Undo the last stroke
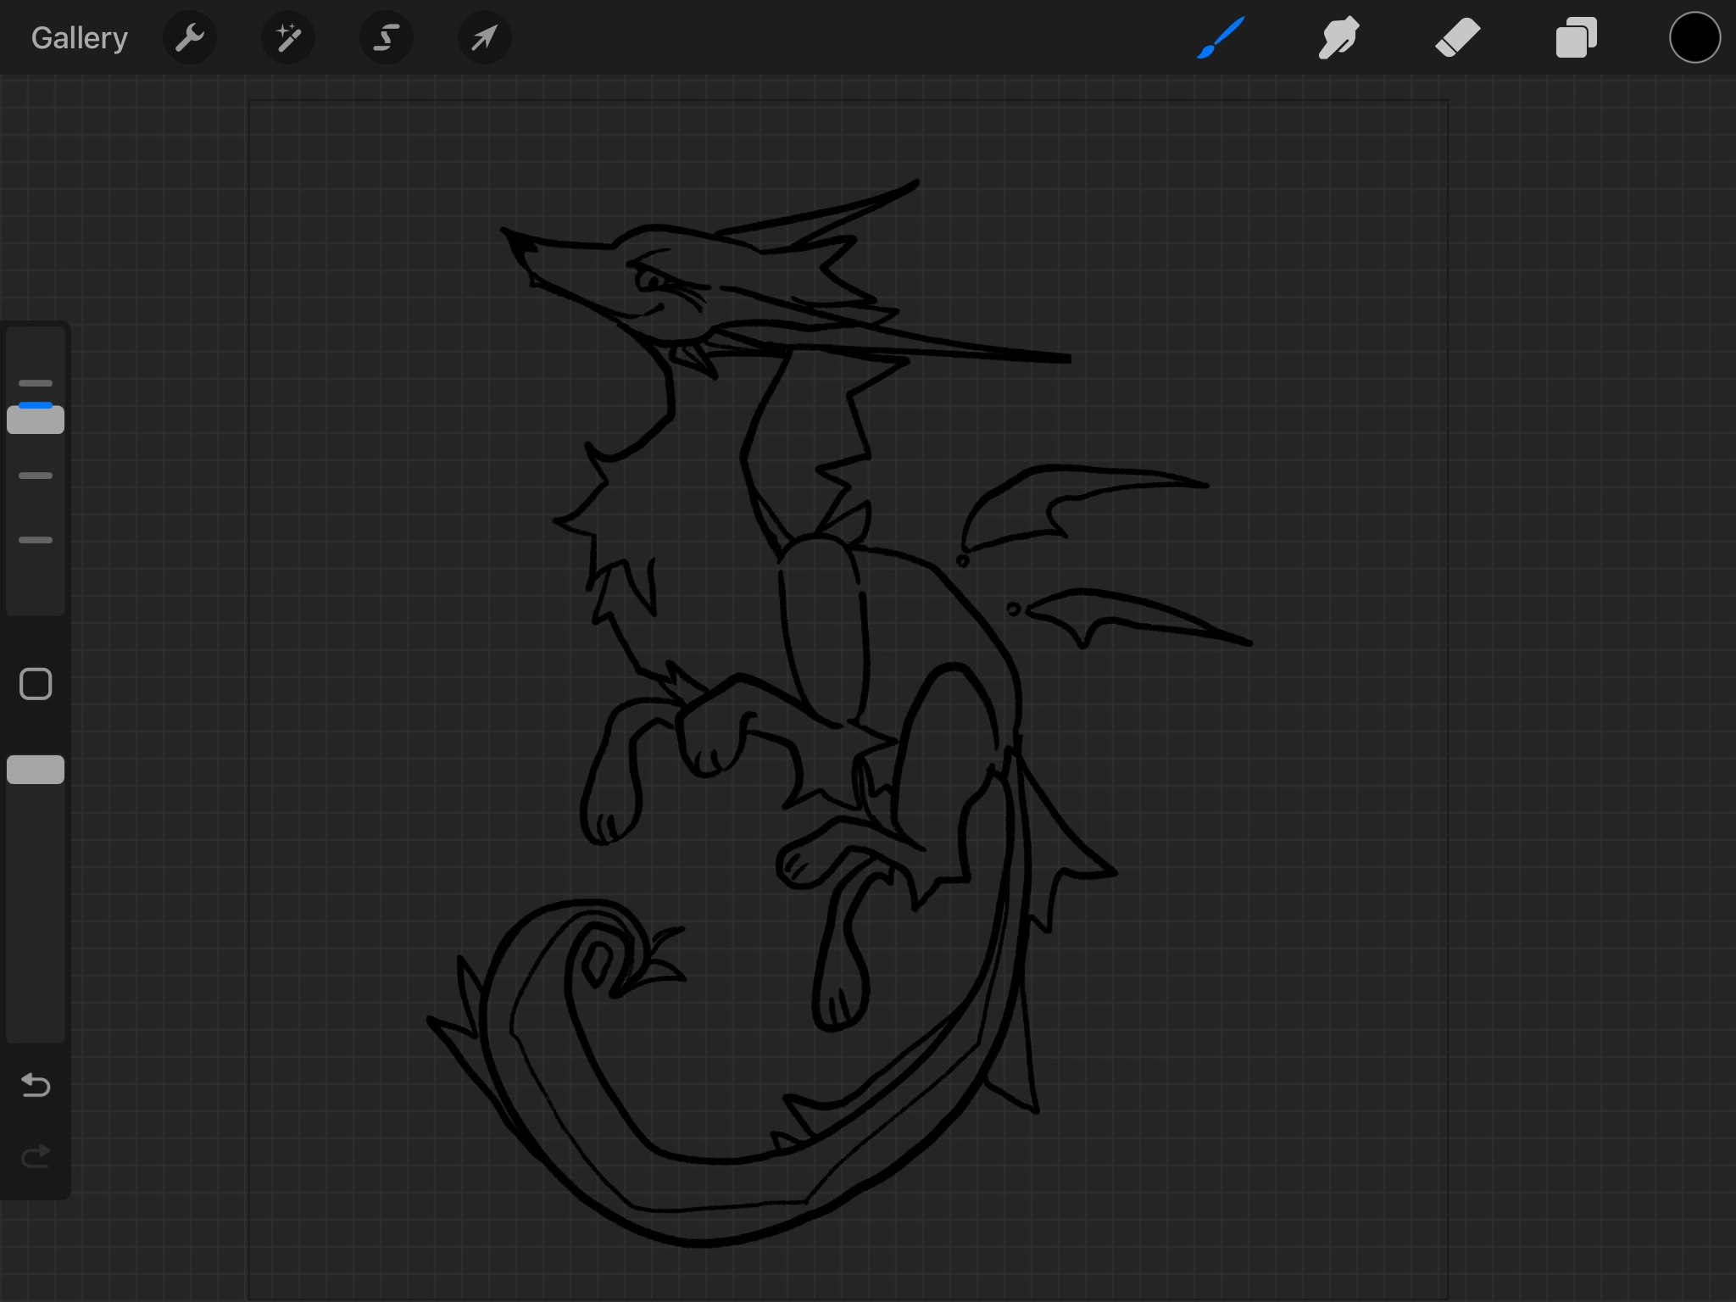1736x1302 pixels. (x=36, y=1085)
